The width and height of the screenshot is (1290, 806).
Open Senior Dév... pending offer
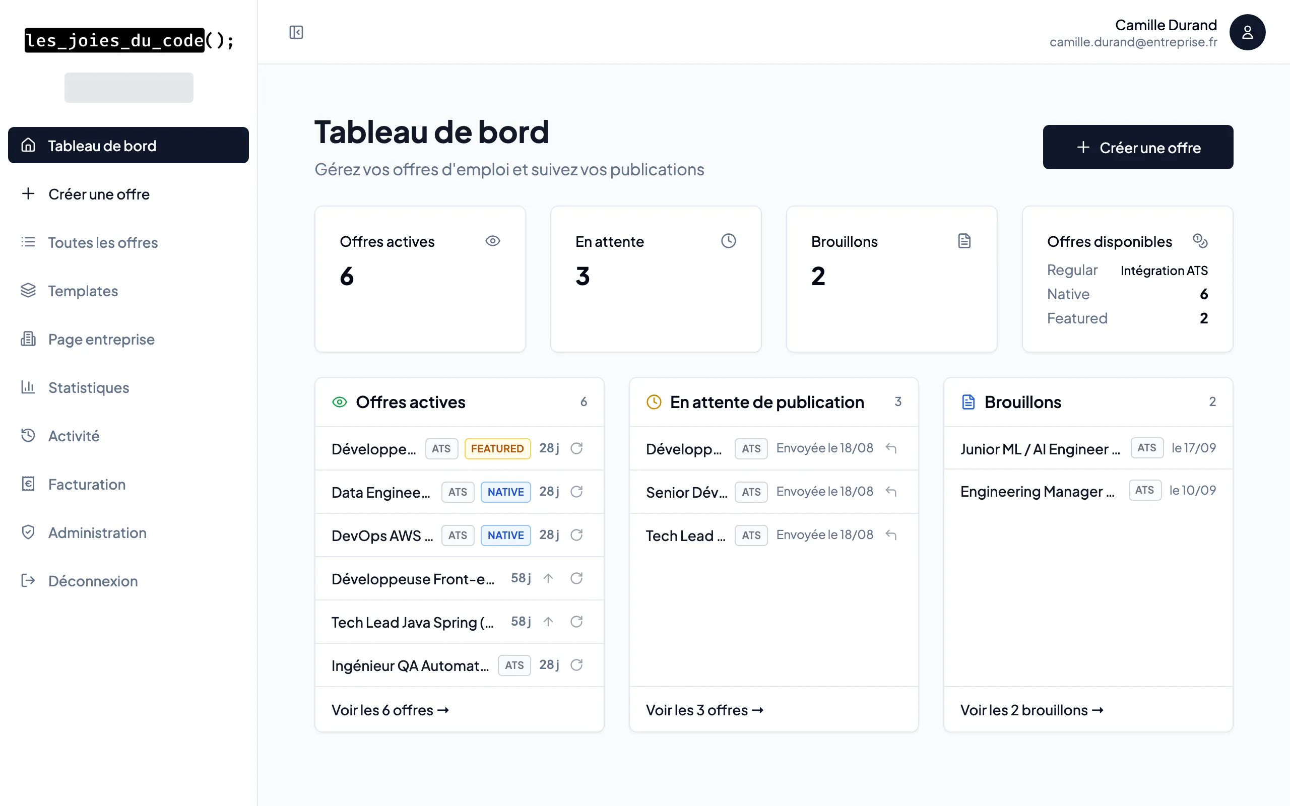point(687,492)
